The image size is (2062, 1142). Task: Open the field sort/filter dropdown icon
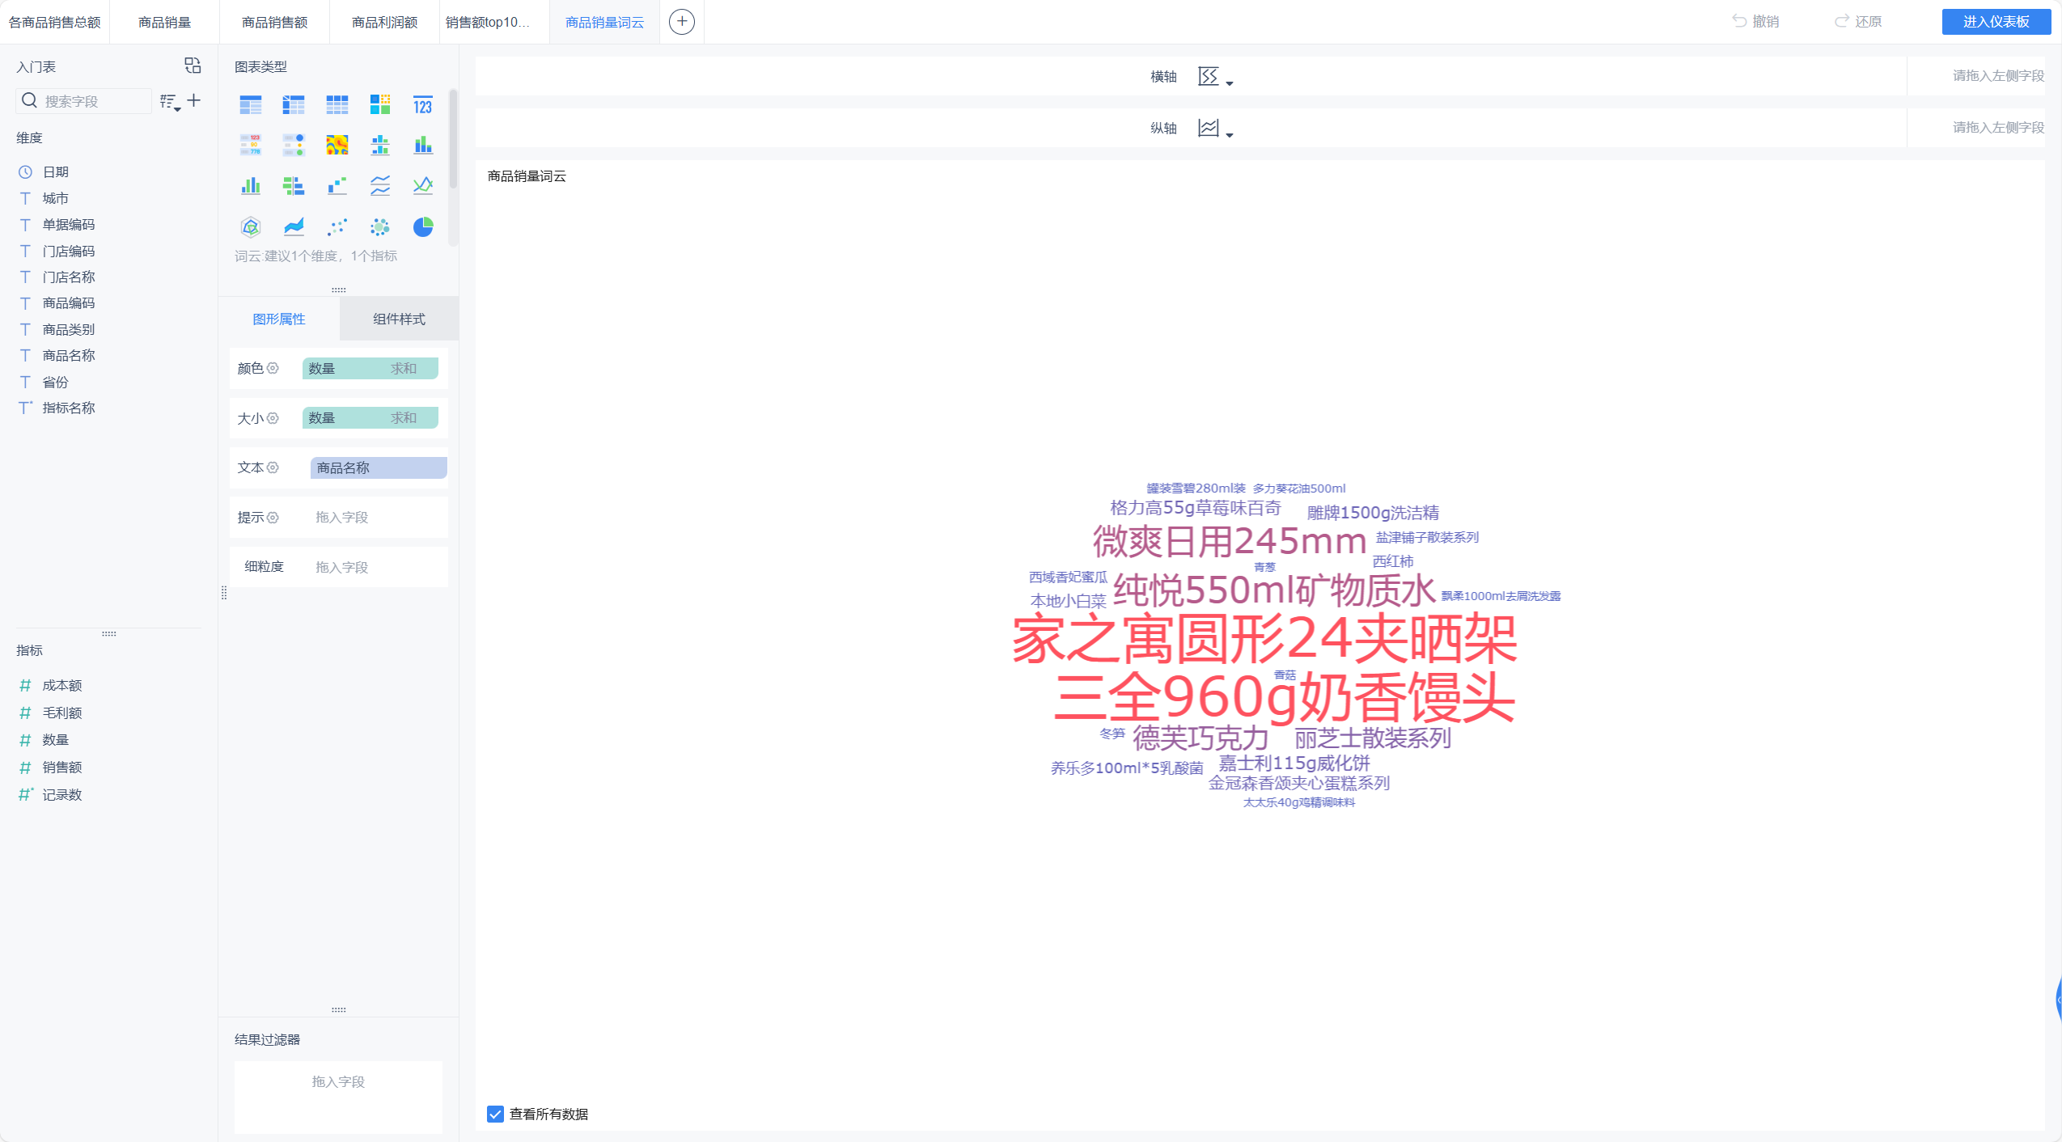coord(170,102)
